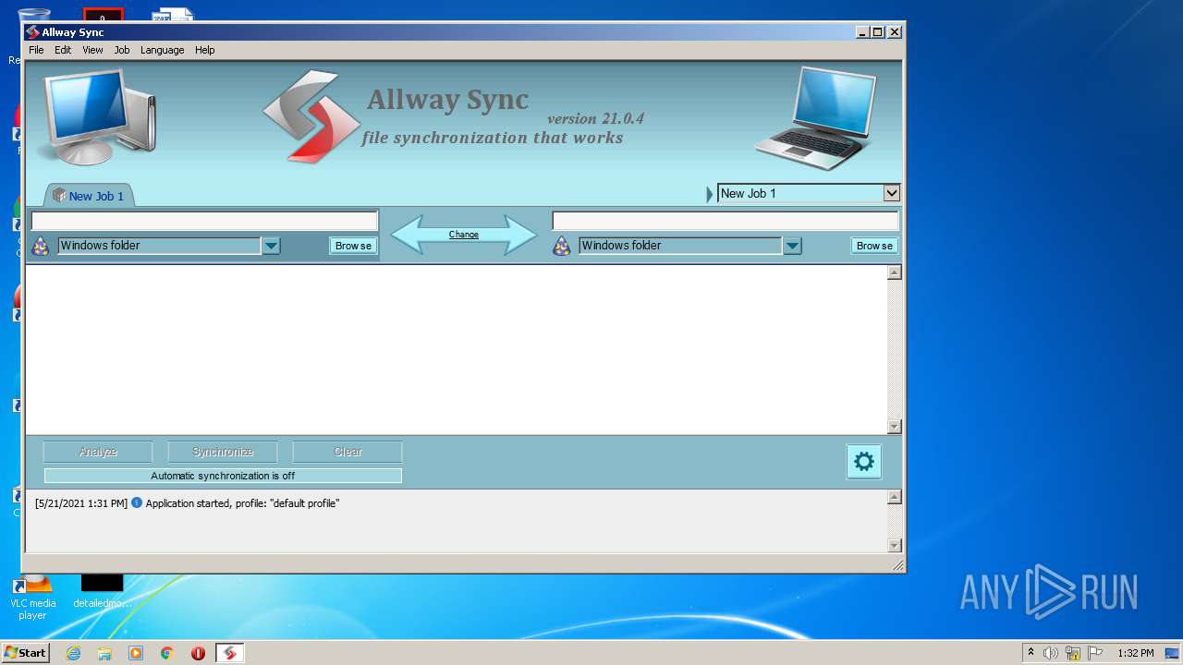This screenshot has height=665, width=1183.
Task: Click the left Browse button
Action: (x=353, y=246)
